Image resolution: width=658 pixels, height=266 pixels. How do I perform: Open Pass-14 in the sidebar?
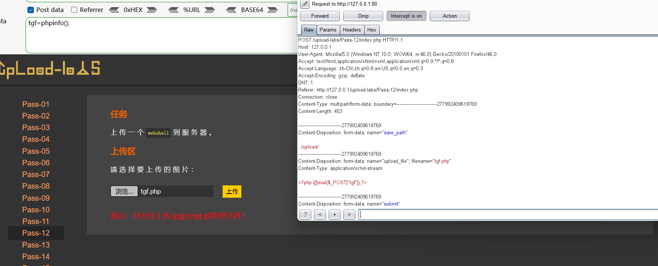[x=36, y=257]
